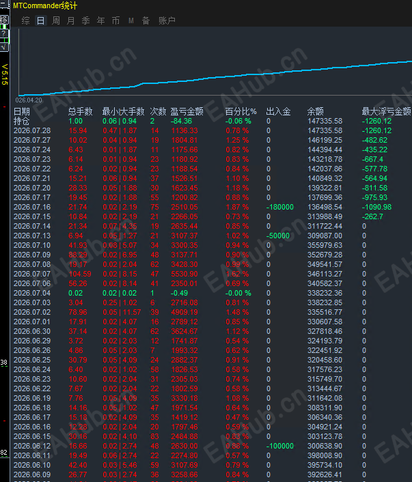Click profit value 1136.33
Image resolution: width=412 pixels, height=482 pixels.
click(184, 130)
